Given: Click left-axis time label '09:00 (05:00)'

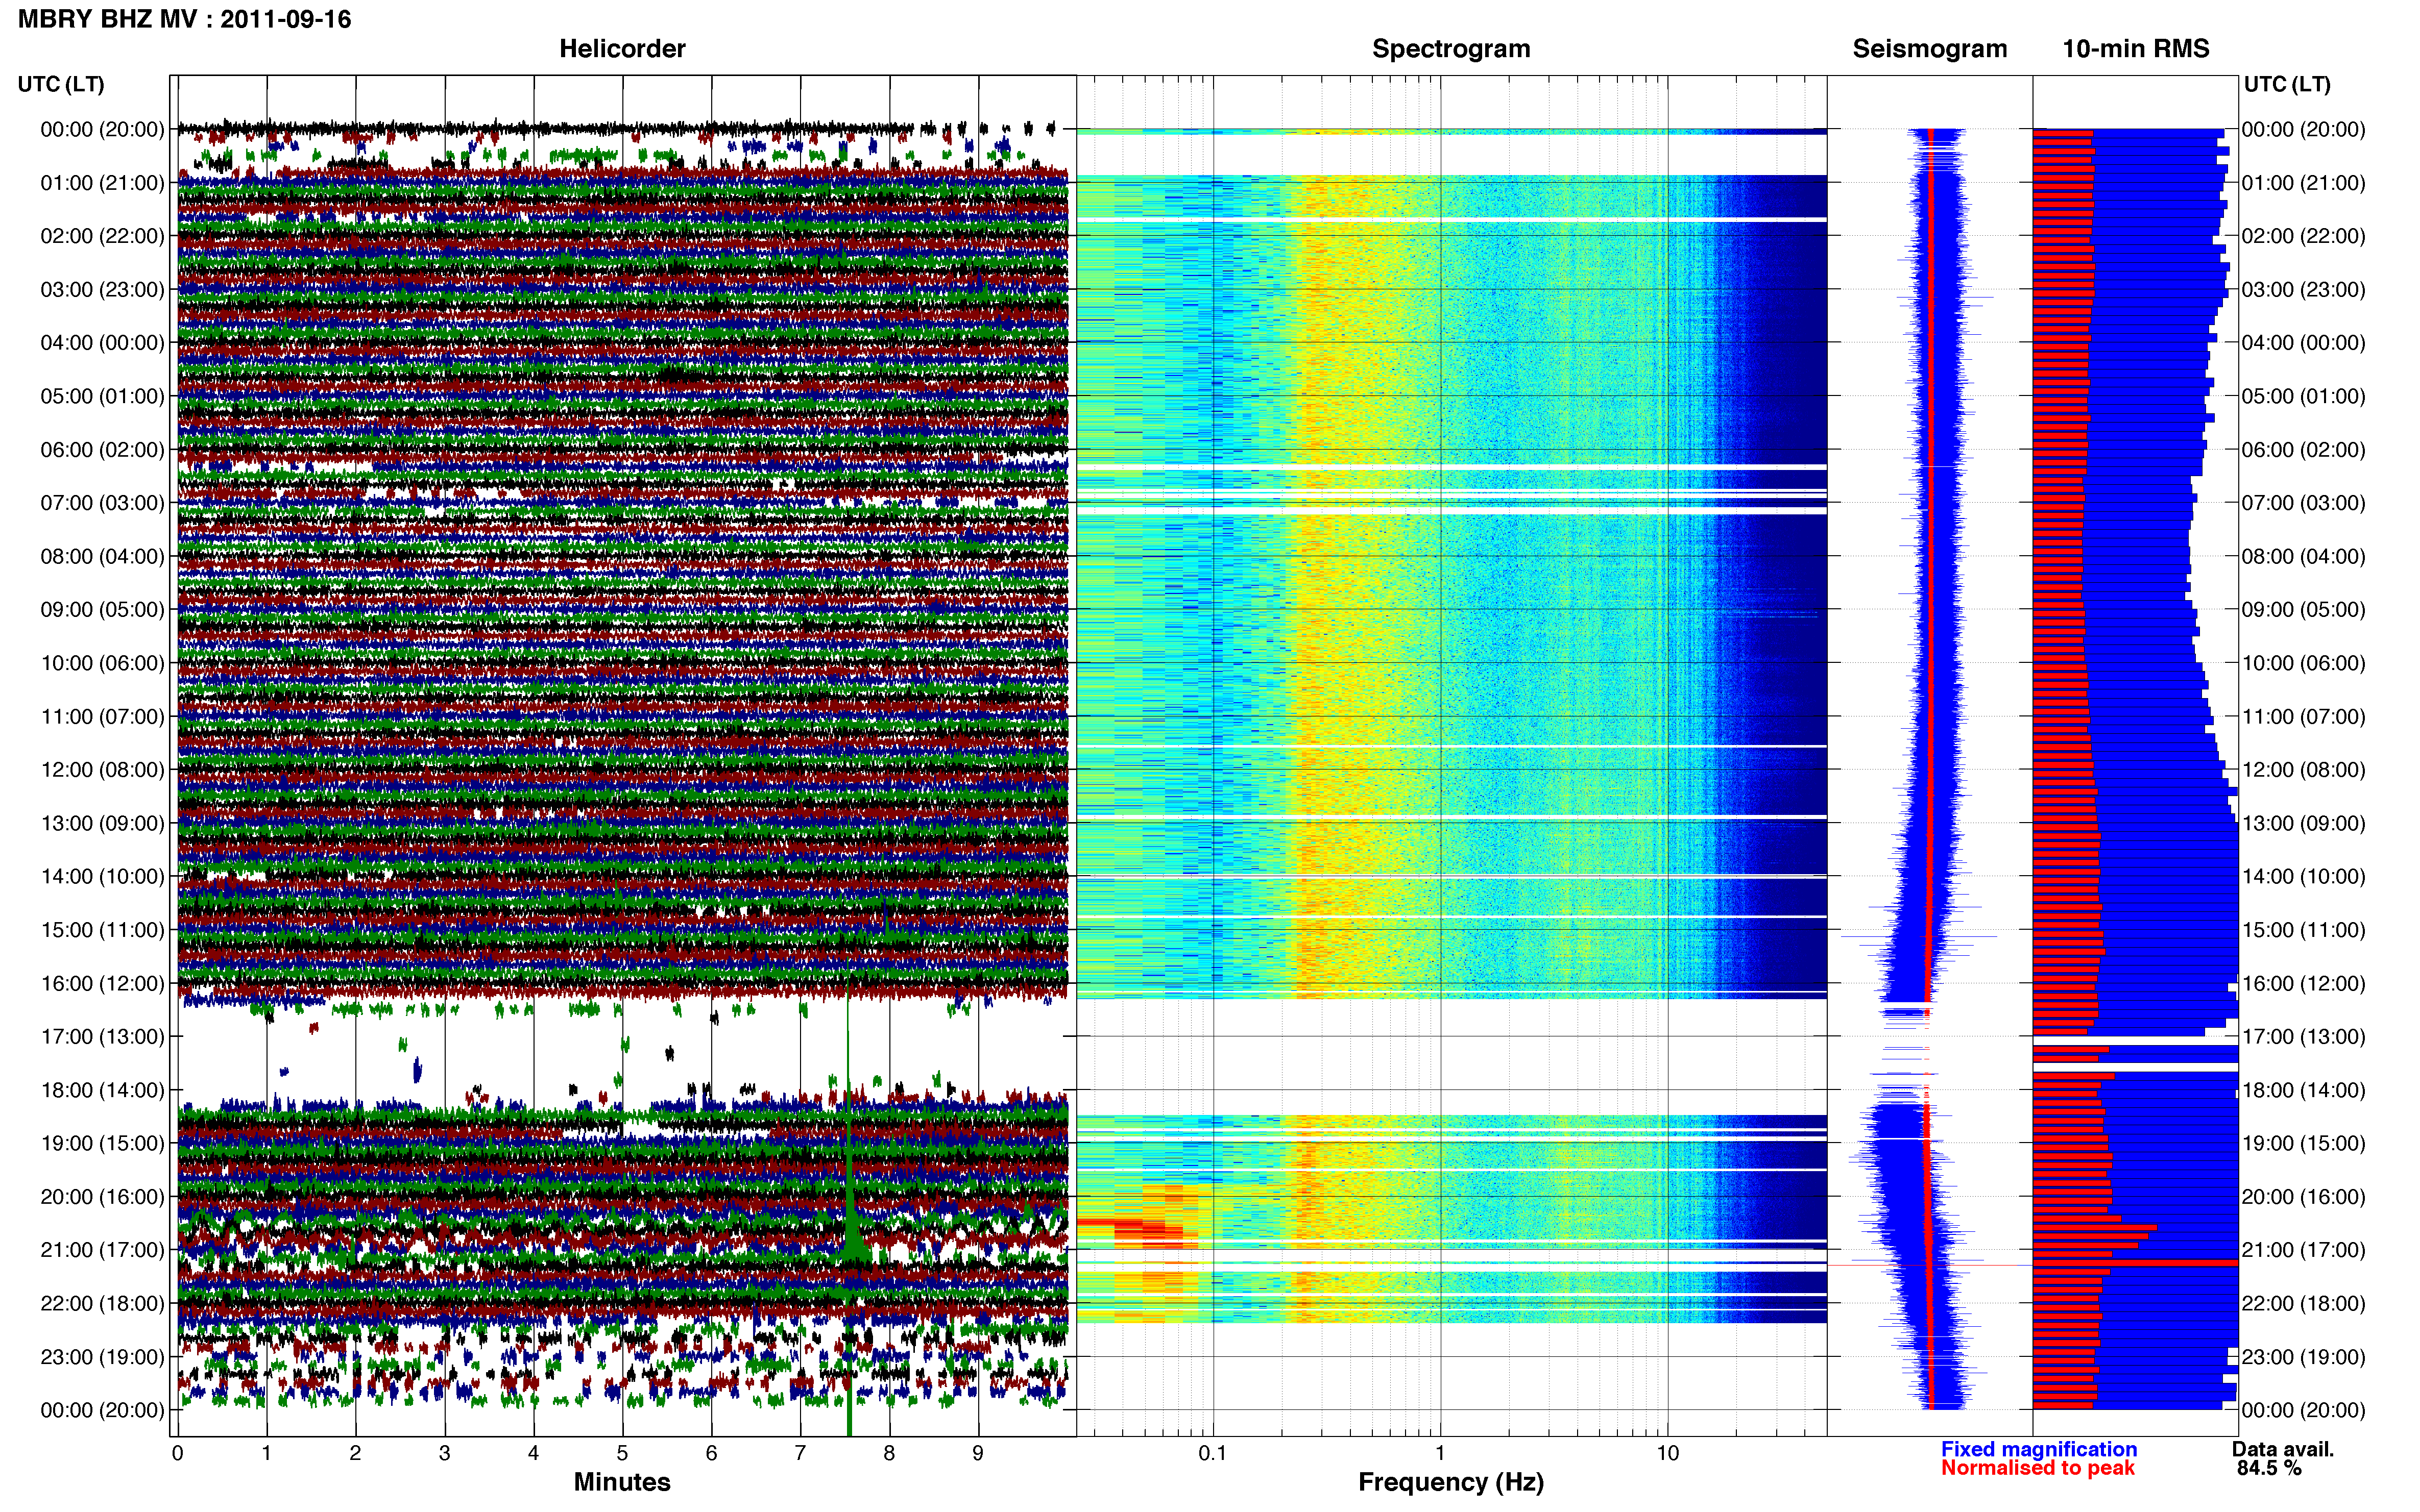Looking at the screenshot, I should pyautogui.click(x=102, y=609).
